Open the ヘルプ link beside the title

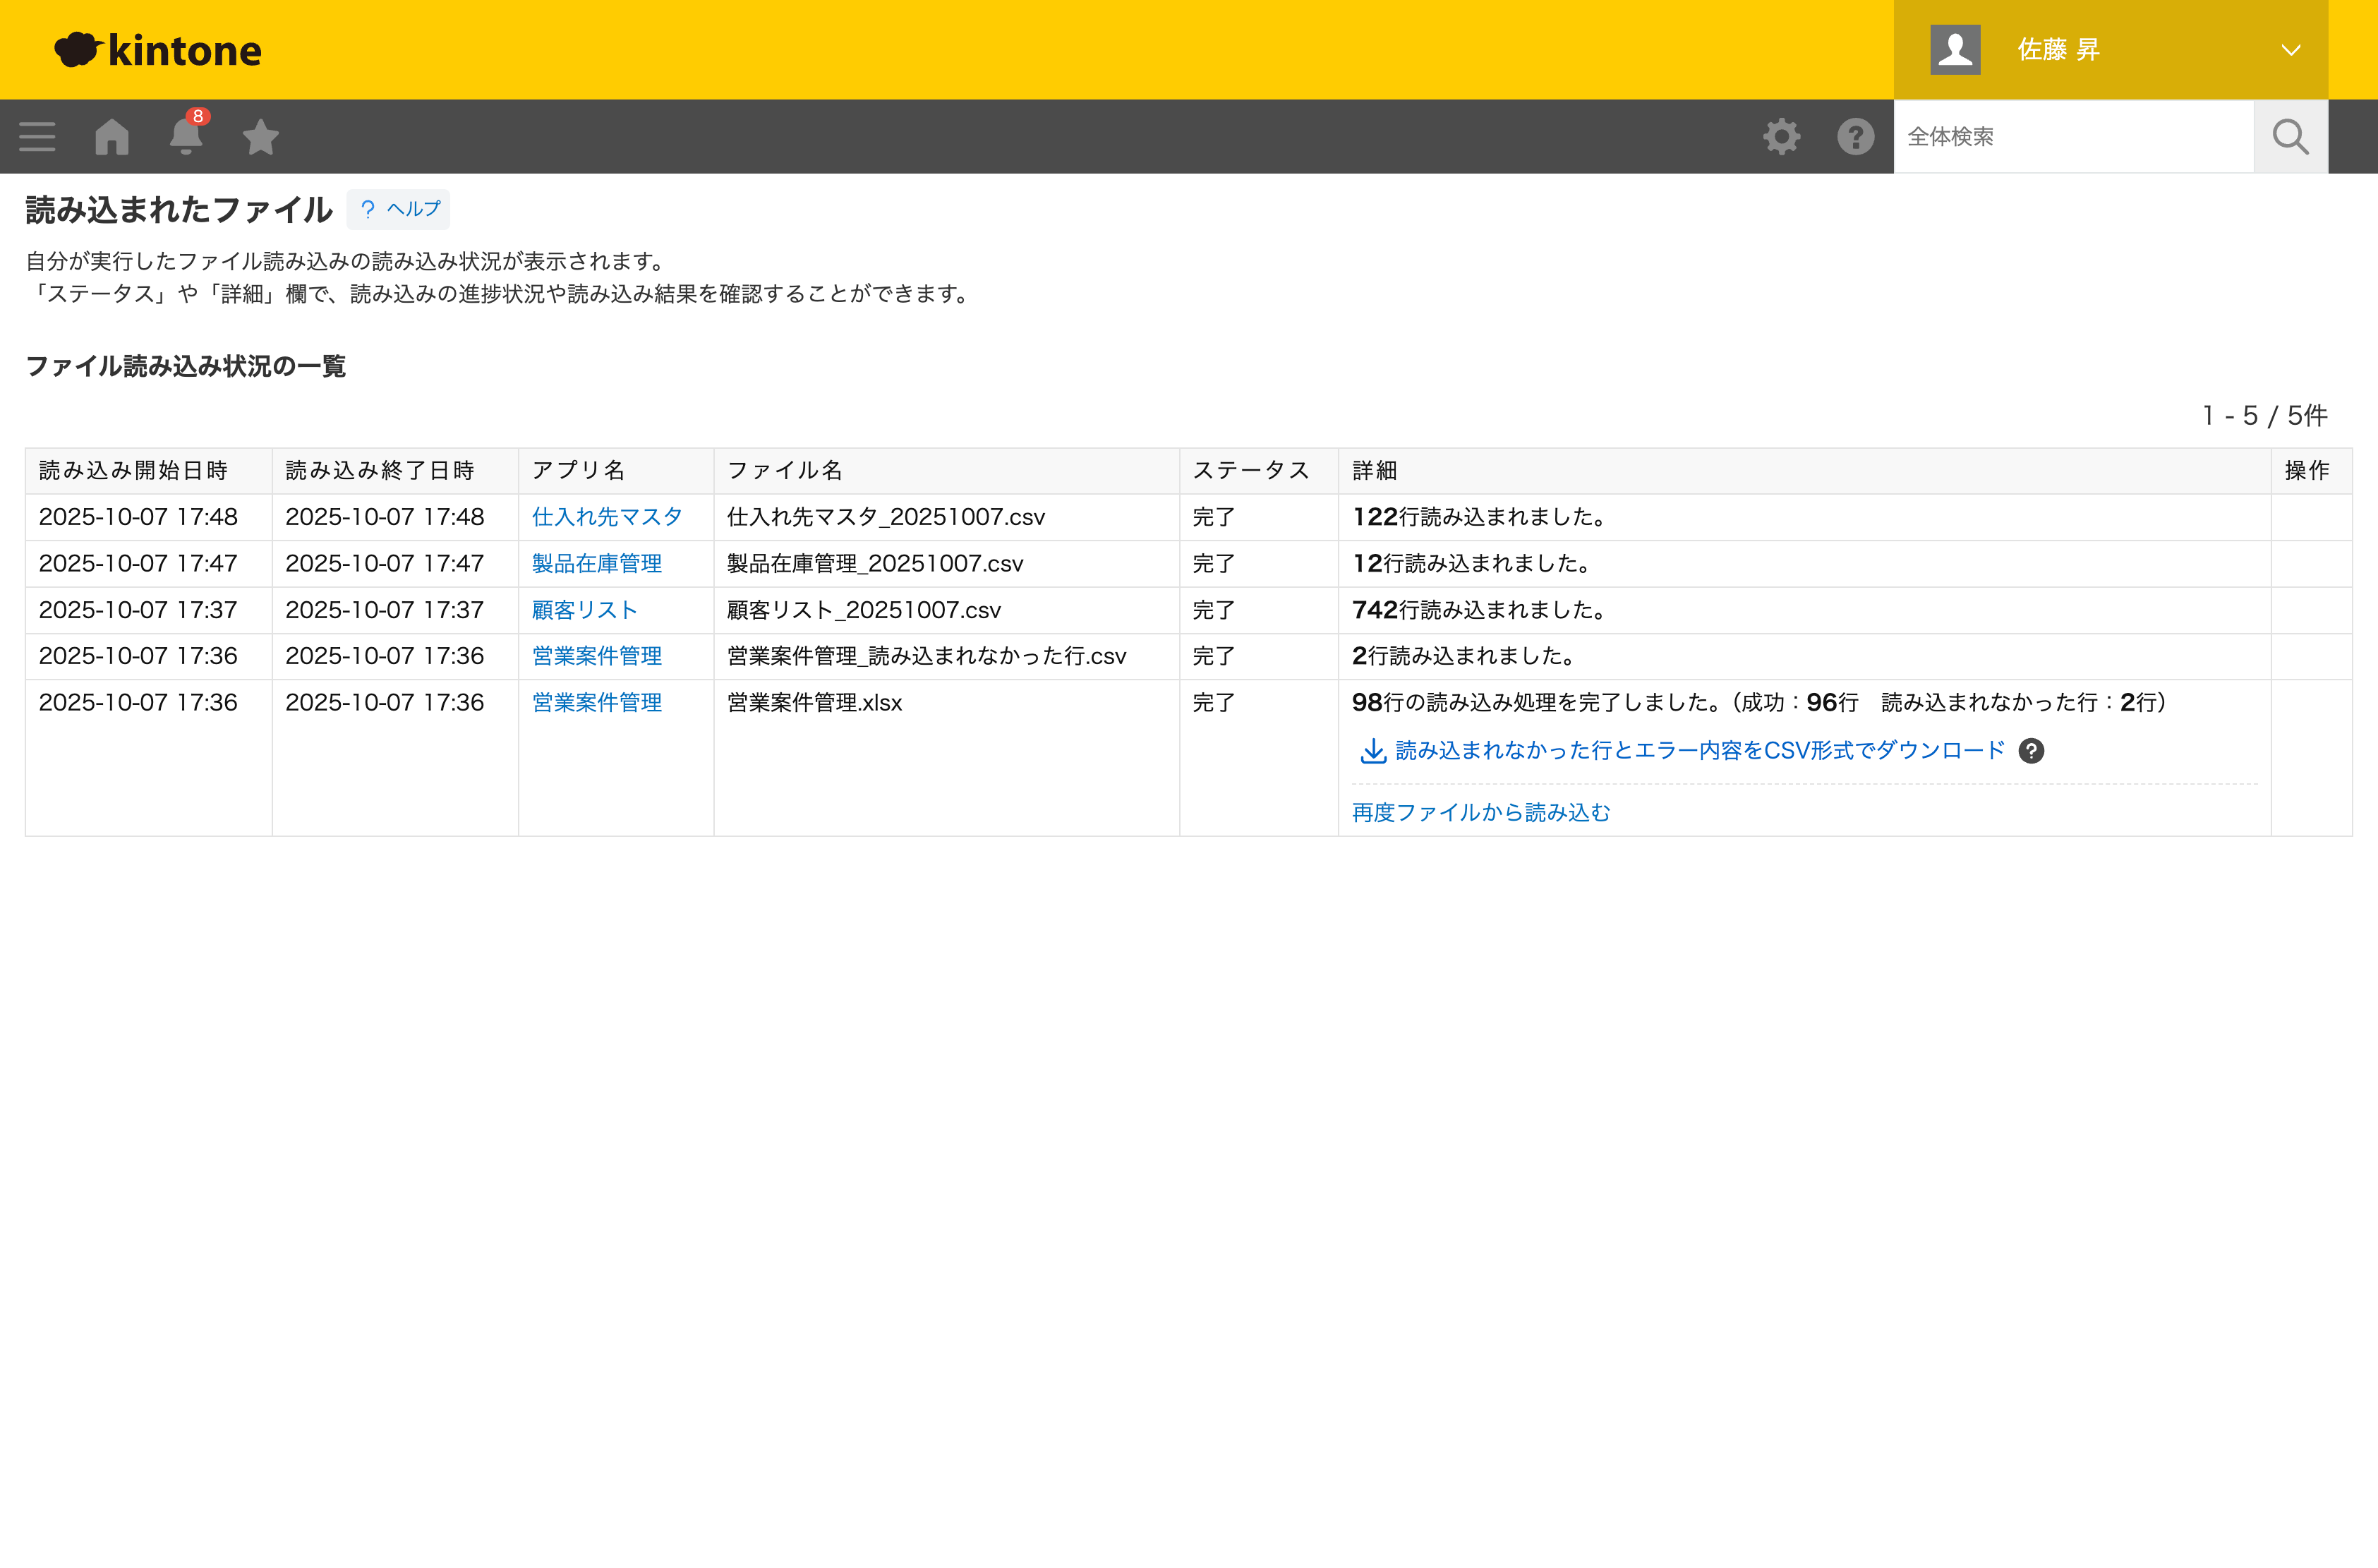pyautogui.click(x=399, y=209)
